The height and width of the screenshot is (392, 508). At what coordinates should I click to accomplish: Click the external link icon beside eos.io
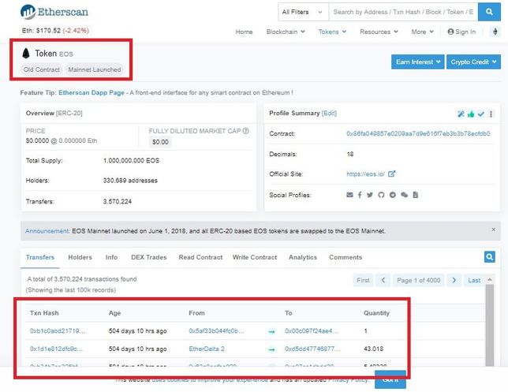[x=391, y=174]
